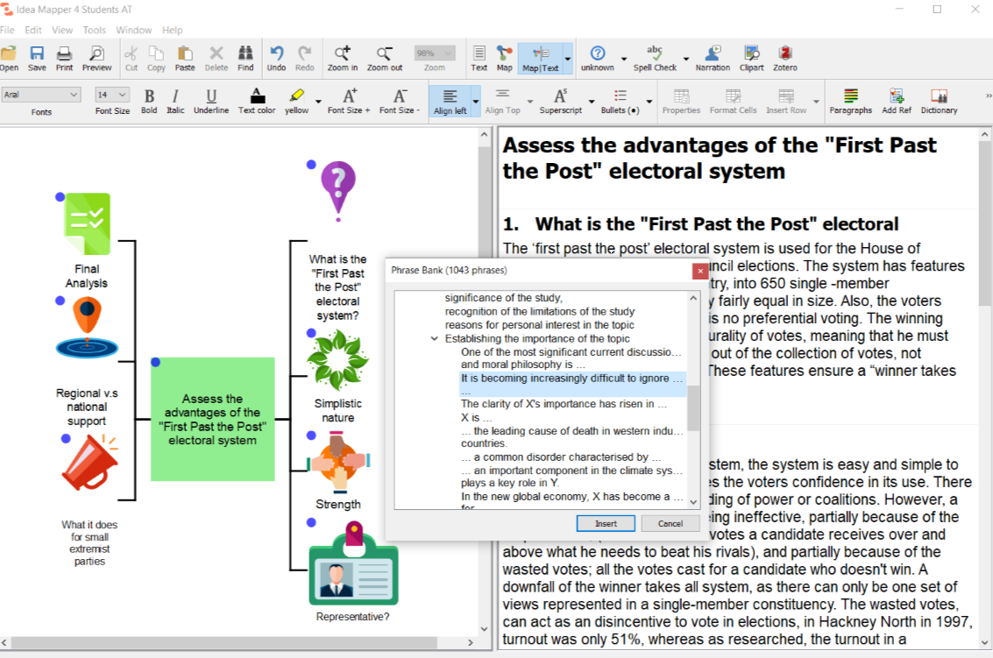Collapse 'Establishing the importance of the topic'
Image resolution: width=993 pixels, height=658 pixels.
(435, 339)
